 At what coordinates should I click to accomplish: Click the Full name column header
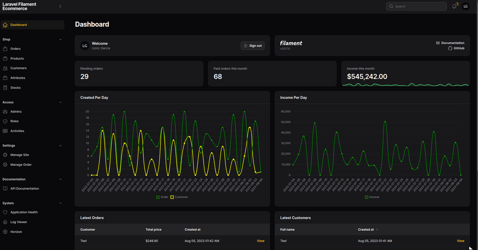[x=287, y=230]
